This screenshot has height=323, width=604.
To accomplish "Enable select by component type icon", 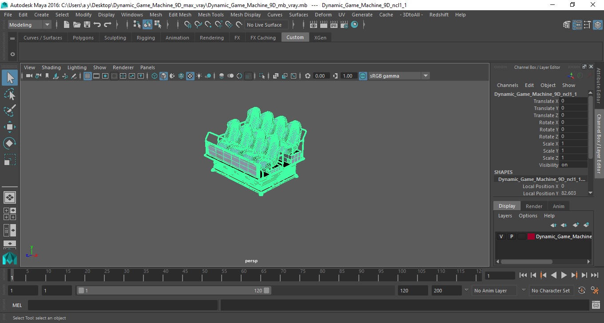I will pyautogui.click(x=158, y=25).
